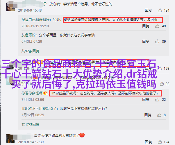Open 此昵称不可用我知道了 profile link
The image size is (175, 145).
point(39,108)
